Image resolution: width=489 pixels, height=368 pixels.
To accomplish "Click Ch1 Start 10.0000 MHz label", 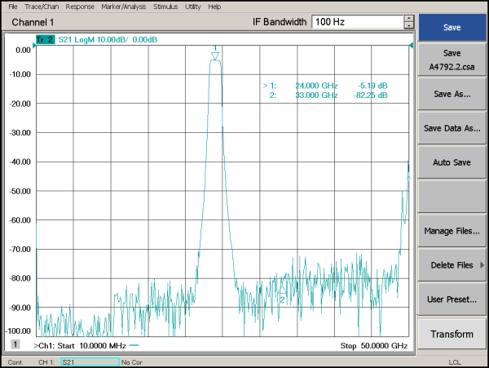I will click(x=80, y=346).
